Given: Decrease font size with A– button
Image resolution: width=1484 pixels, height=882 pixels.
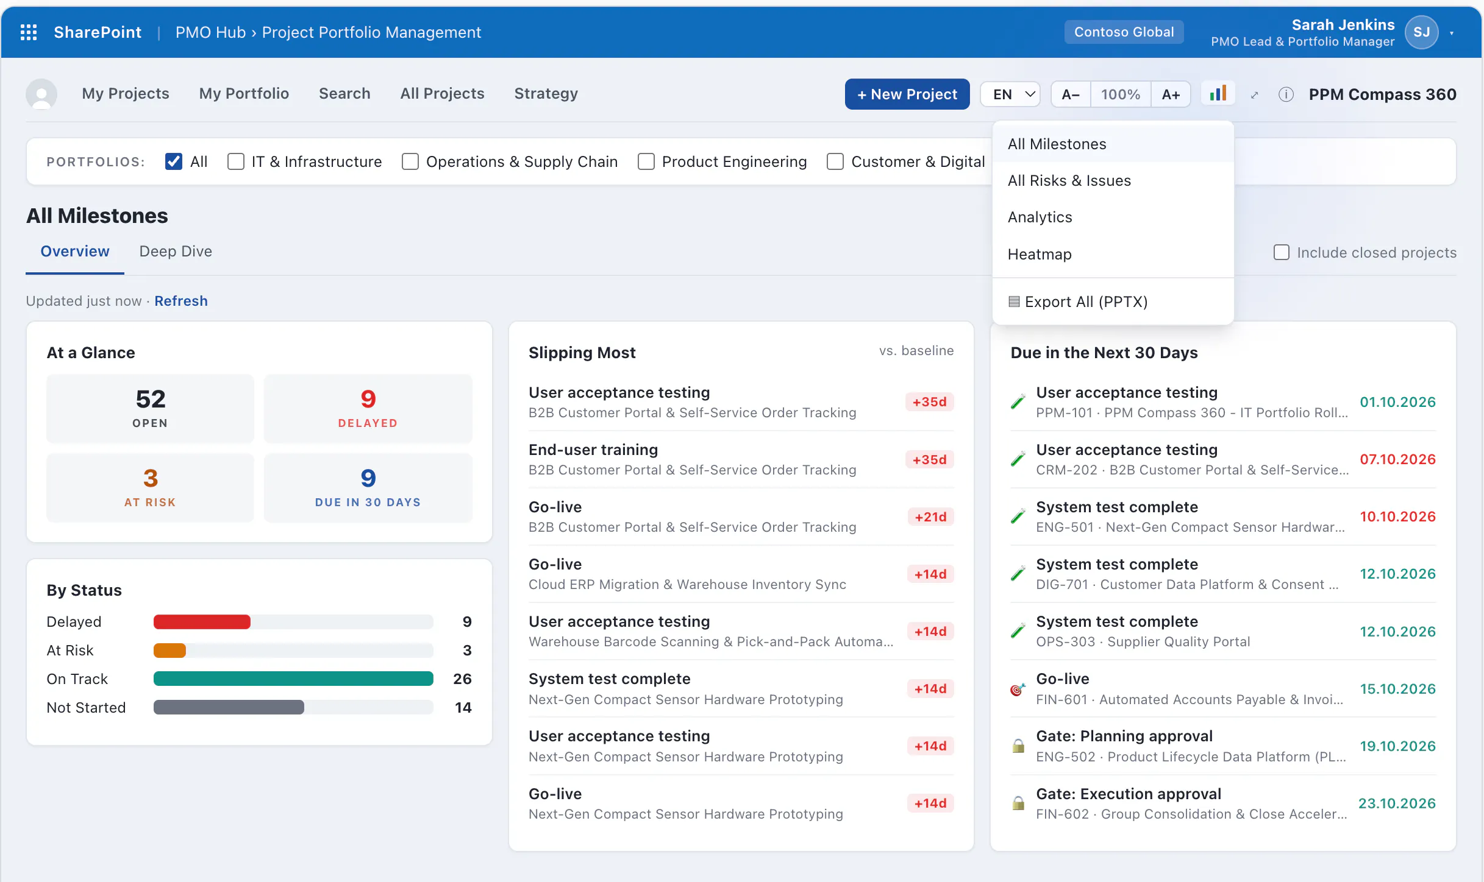Looking at the screenshot, I should (1071, 94).
